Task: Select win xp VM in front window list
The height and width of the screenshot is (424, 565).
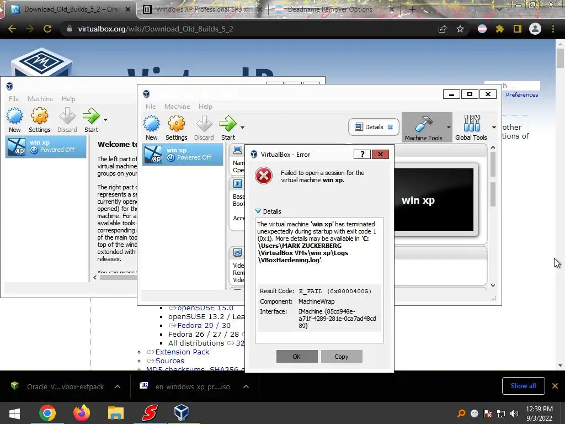Action: 183,155
